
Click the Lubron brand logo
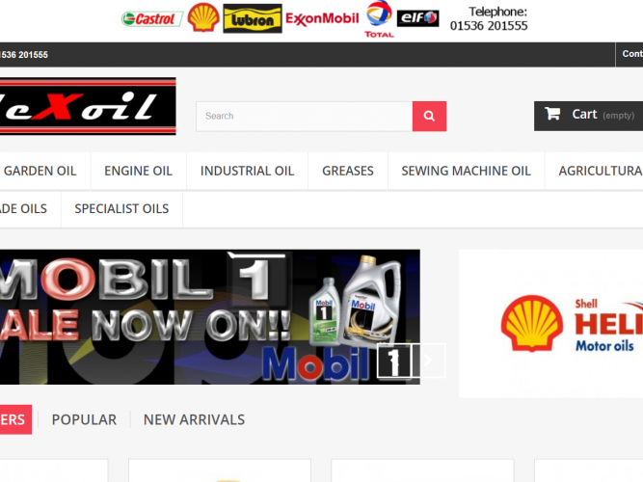tap(253, 18)
